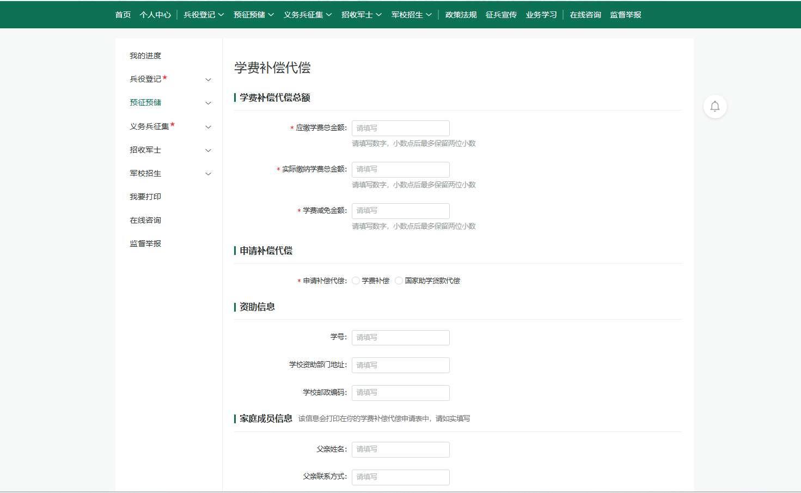Expand 预征预储 sidebar chevron
Viewport: 801px width, 493px height.
(208, 103)
